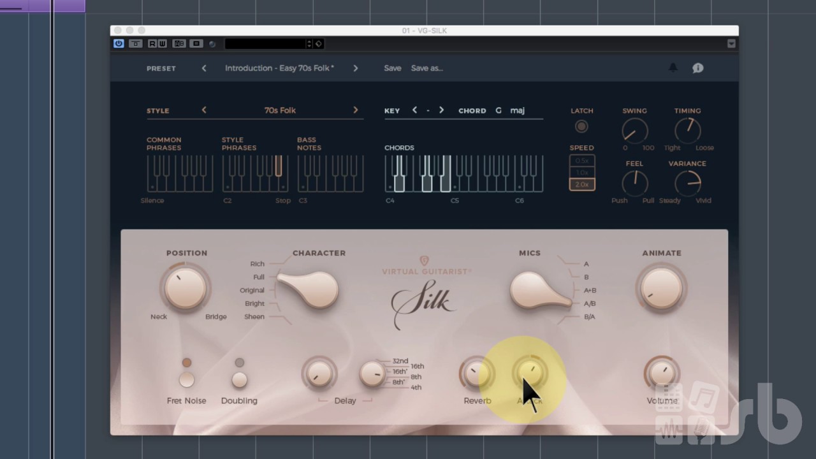Open the plugin window menu arrow at top-right
This screenshot has height=459, width=816.
click(731, 43)
